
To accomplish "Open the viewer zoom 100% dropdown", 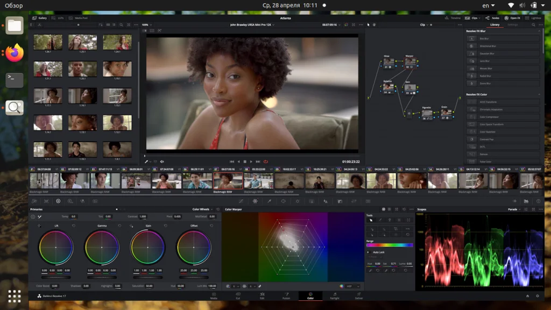I will (x=146, y=25).
